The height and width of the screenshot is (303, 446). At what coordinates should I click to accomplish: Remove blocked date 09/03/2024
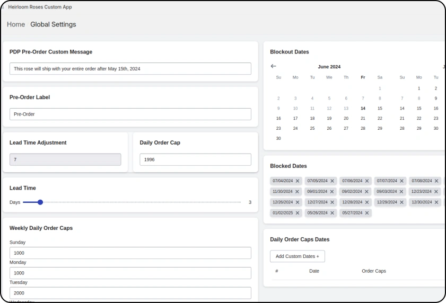(401, 192)
